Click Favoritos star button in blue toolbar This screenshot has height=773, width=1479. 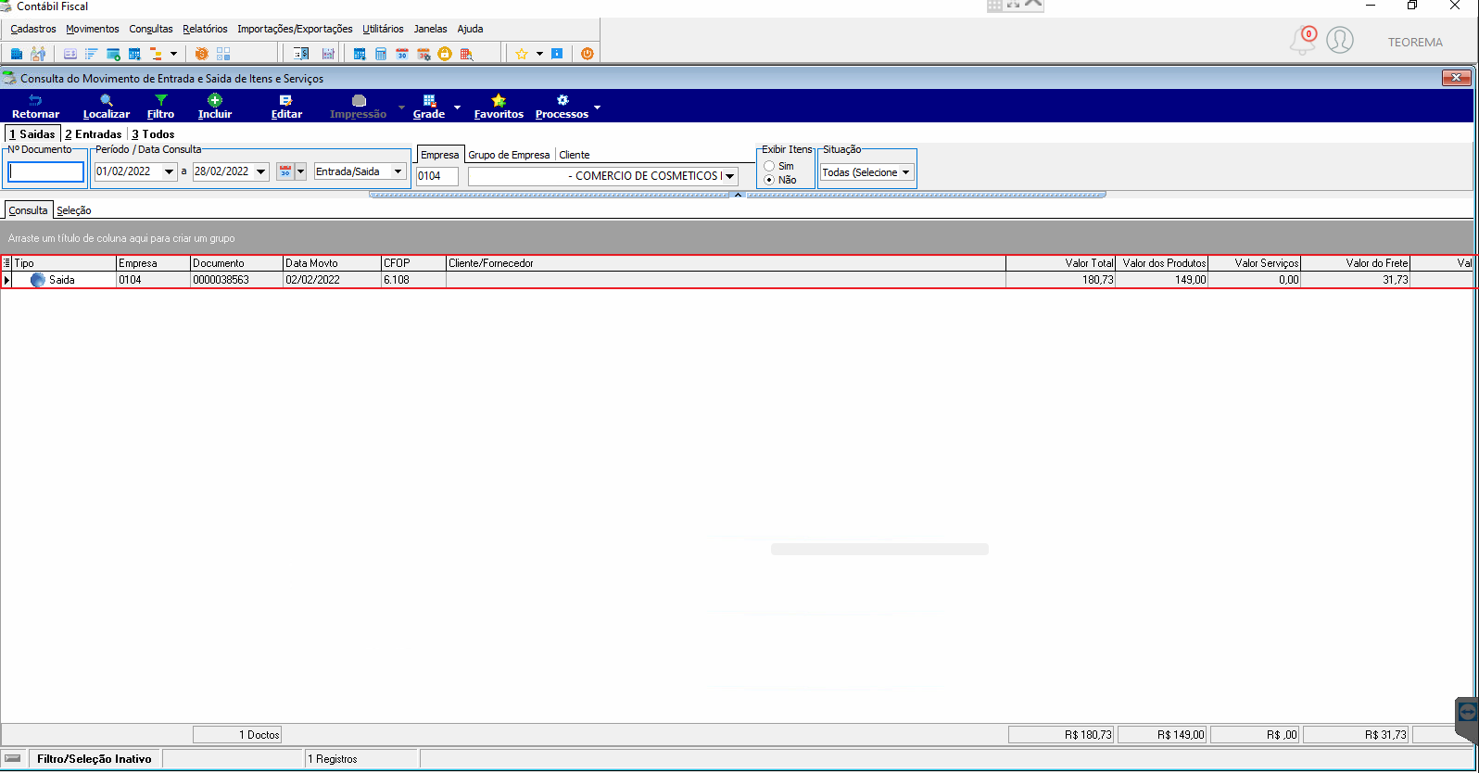point(499,107)
